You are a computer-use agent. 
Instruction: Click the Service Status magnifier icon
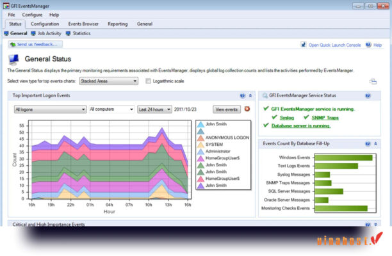[265, 95]
